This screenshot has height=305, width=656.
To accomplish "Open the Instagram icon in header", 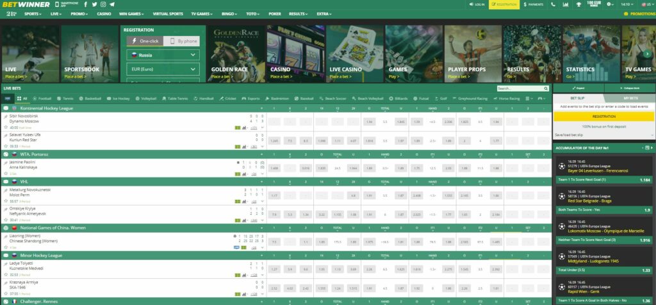I will tap(103, 4).
